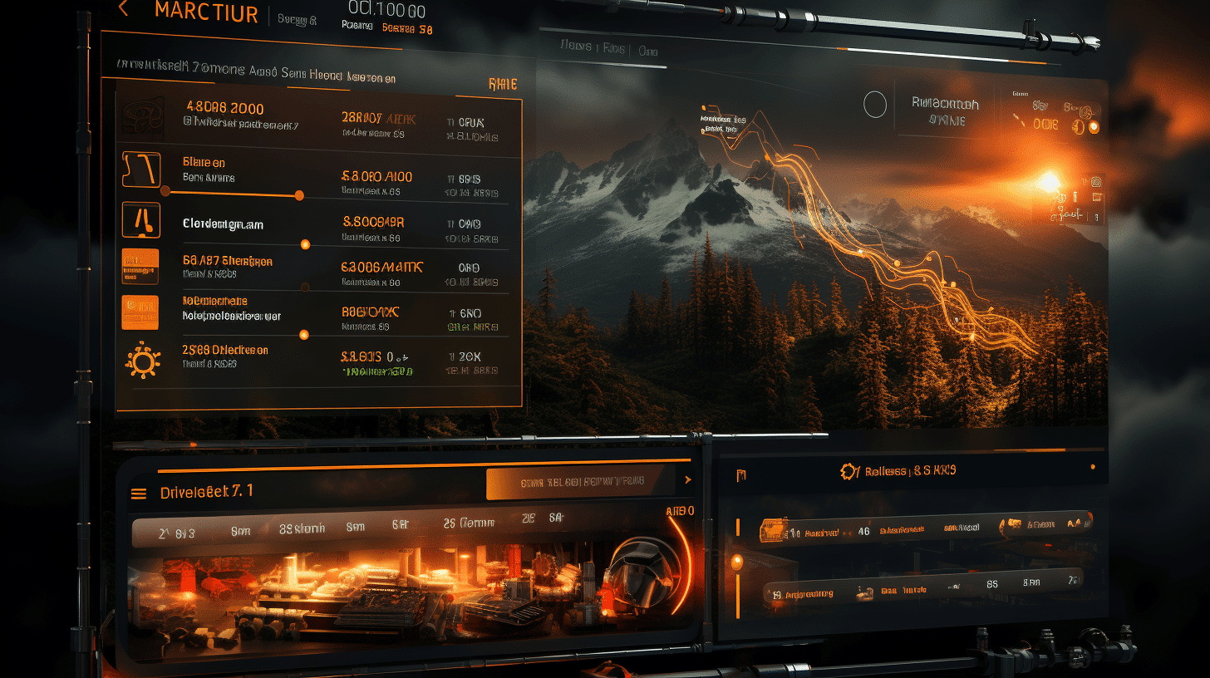Select the icon beside the Blare on row
Image resolution: width=1210 pixels, height=678 pixels.
tap(140, 169)
